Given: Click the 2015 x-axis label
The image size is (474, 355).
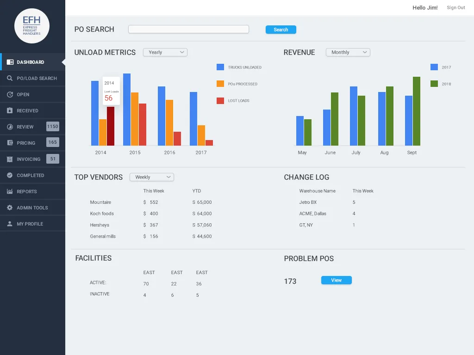Looking at the screenshot, I should click(x=135, y=153).
